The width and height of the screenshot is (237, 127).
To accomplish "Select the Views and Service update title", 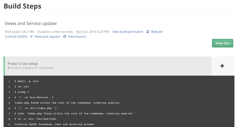I will tap(31, 23).
